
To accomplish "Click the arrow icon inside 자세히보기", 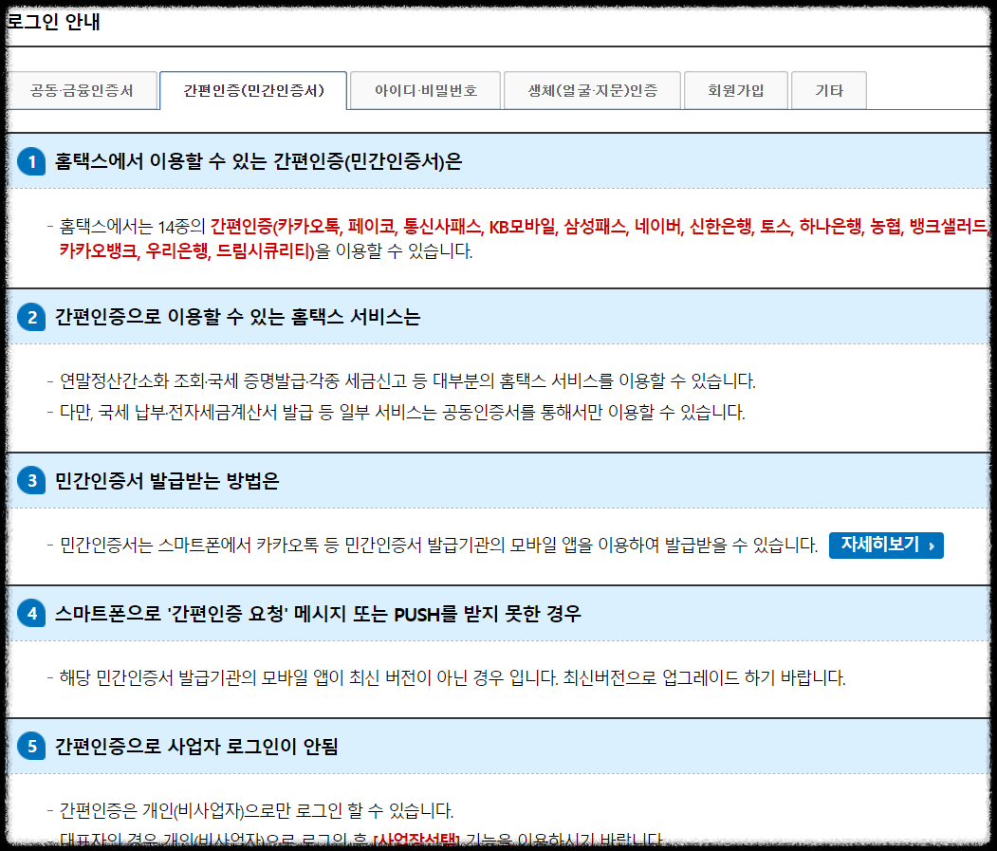I will 932,546.
